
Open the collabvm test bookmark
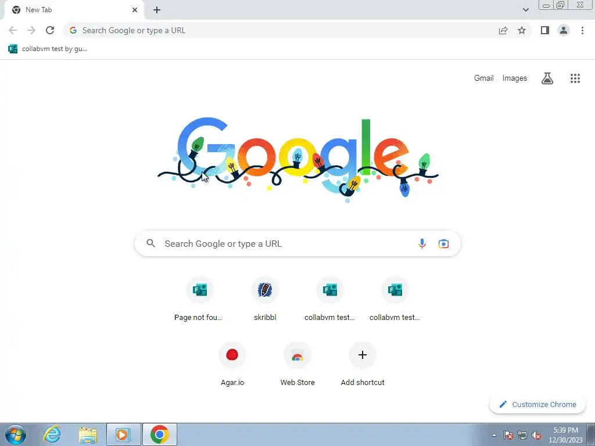coord(48,49)
